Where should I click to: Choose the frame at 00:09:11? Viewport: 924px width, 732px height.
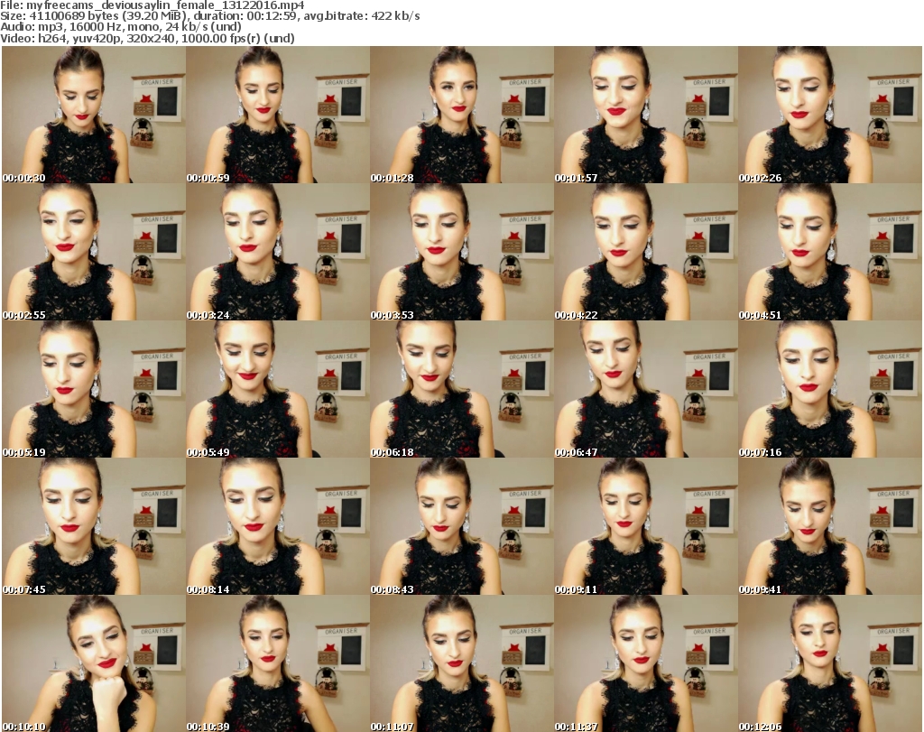pyautogui.click(x=645, y=526)
